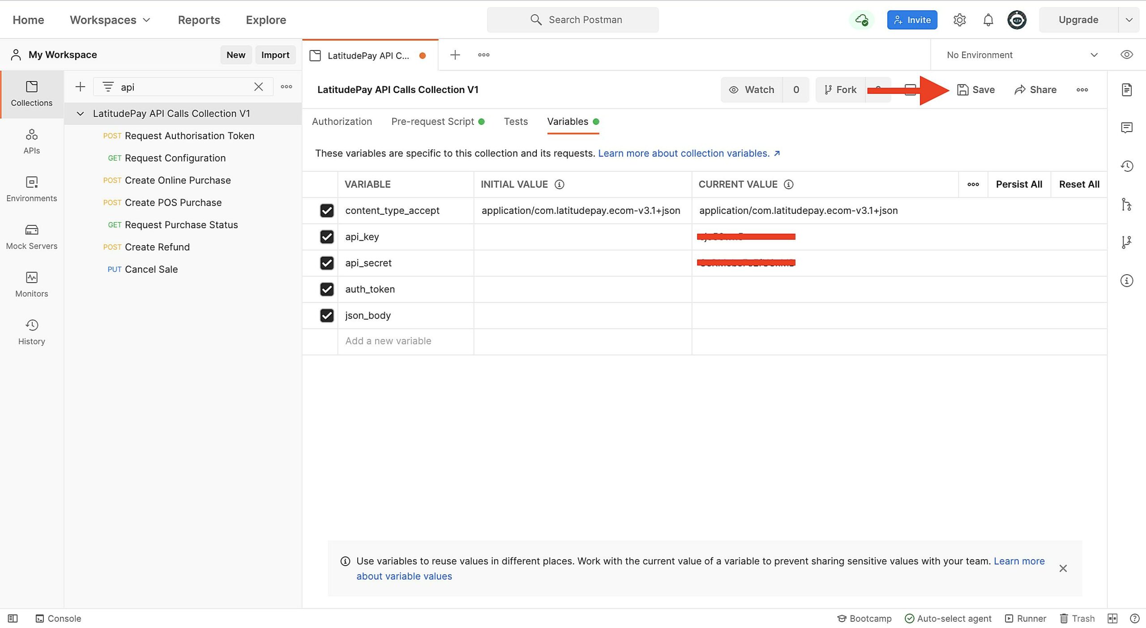
Task: Open comments panel icon in right sidebar
Action: coord(1127,128)
